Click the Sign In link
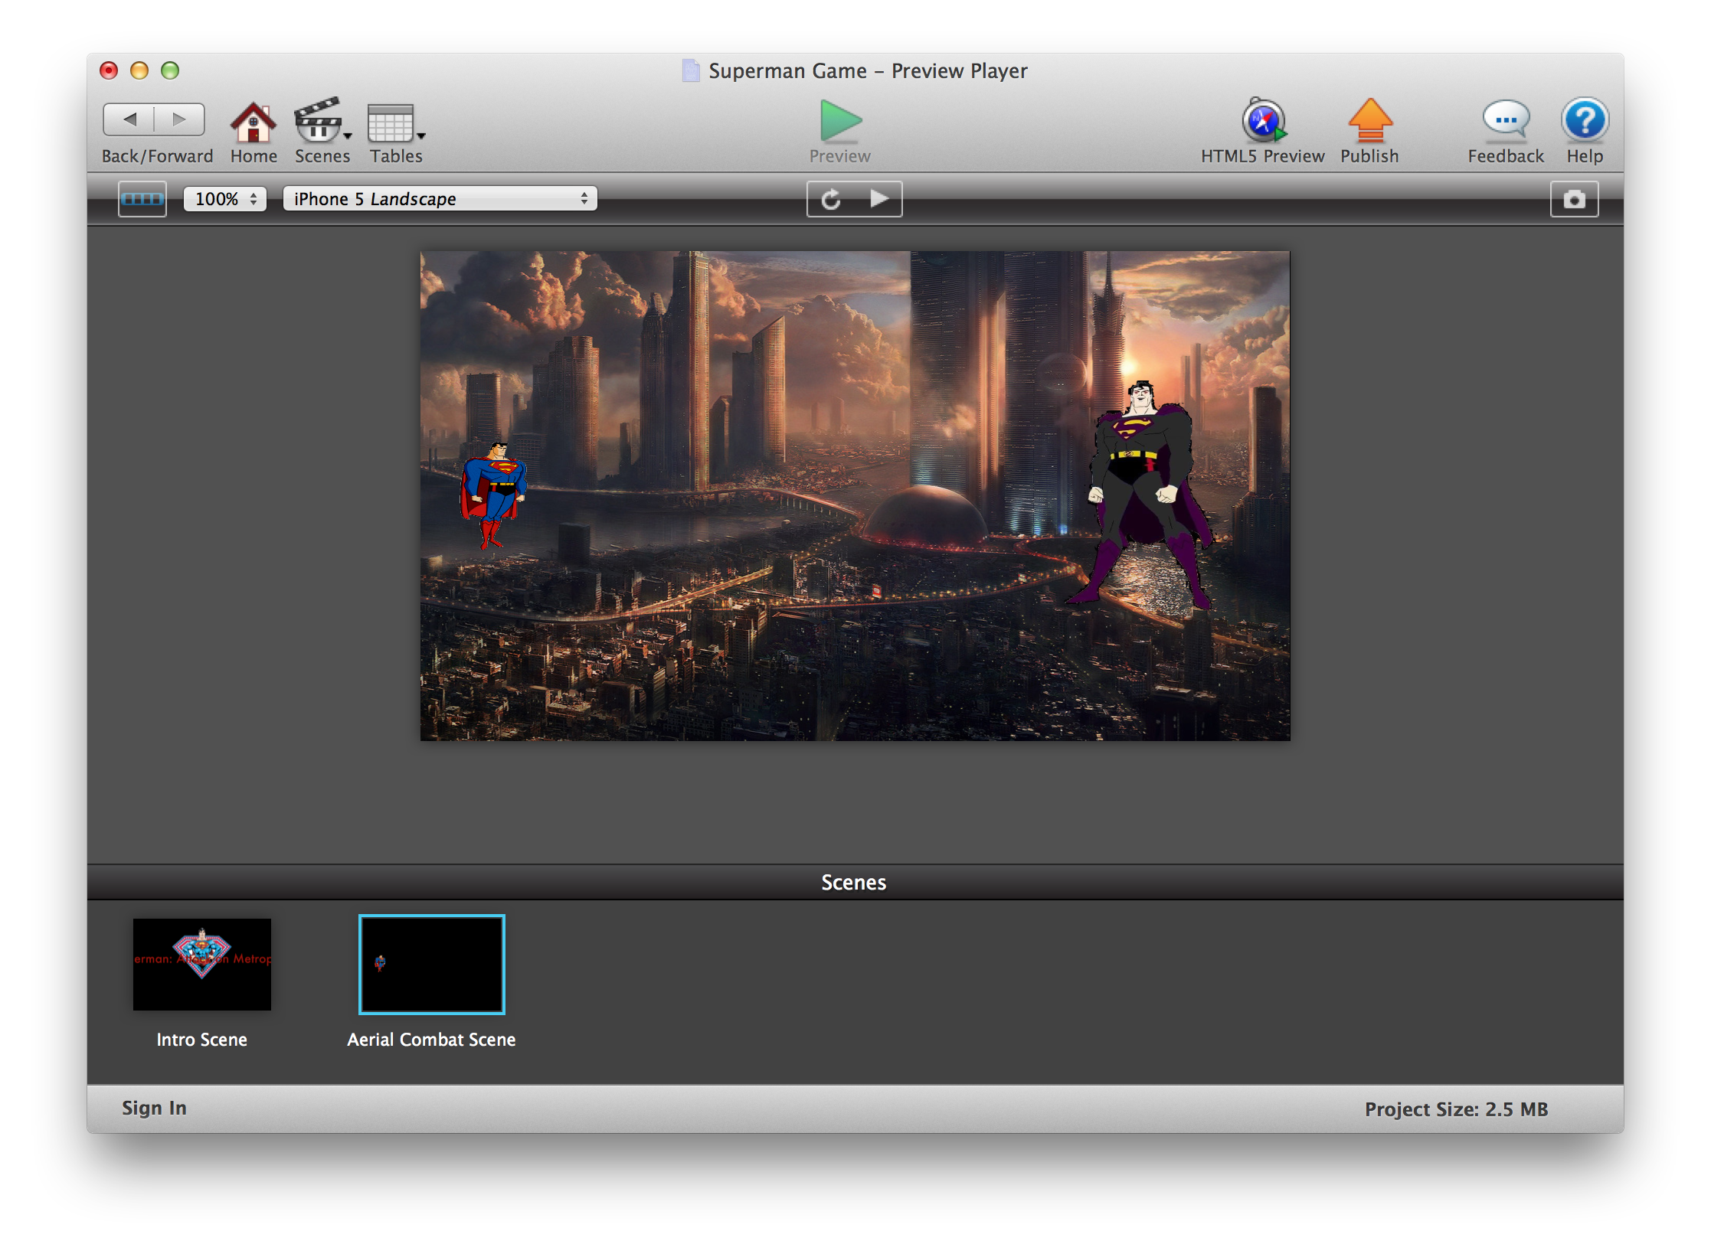The height and width of the screenshot is (1254, 1711). click(154, 1108)
